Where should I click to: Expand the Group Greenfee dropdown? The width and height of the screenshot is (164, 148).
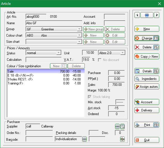click(79, 29)
